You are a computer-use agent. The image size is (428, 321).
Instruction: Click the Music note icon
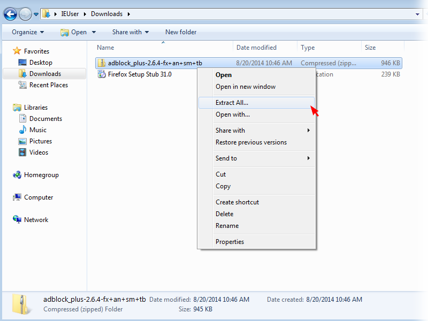point(22,129)
